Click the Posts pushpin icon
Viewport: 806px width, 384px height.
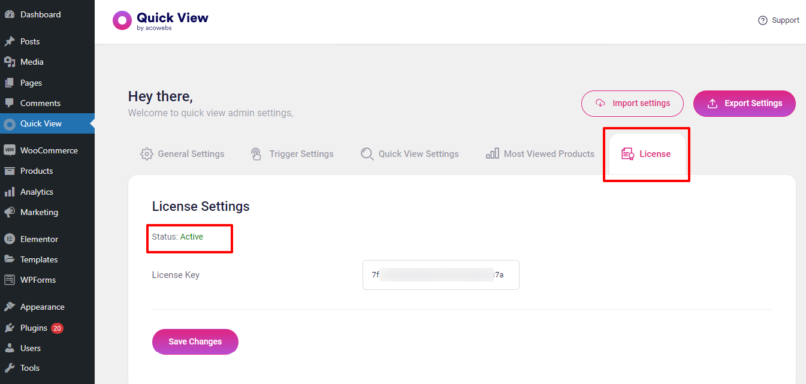(x=10, y=41)
